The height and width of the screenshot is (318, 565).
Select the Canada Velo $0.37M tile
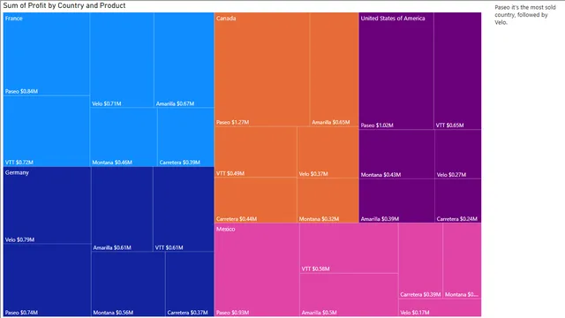(x=328, y=152)
